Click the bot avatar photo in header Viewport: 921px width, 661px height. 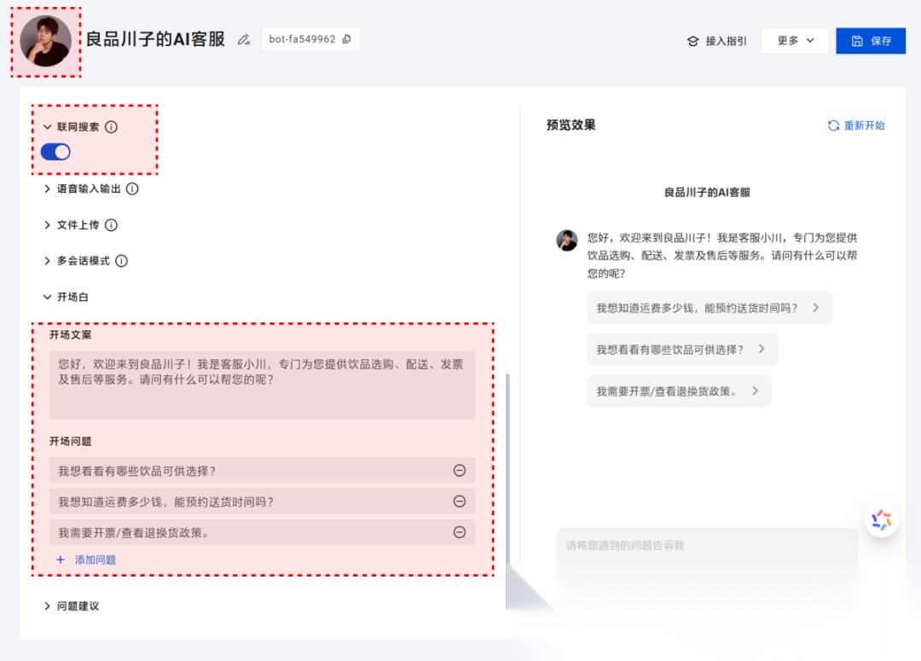point(46,41)
